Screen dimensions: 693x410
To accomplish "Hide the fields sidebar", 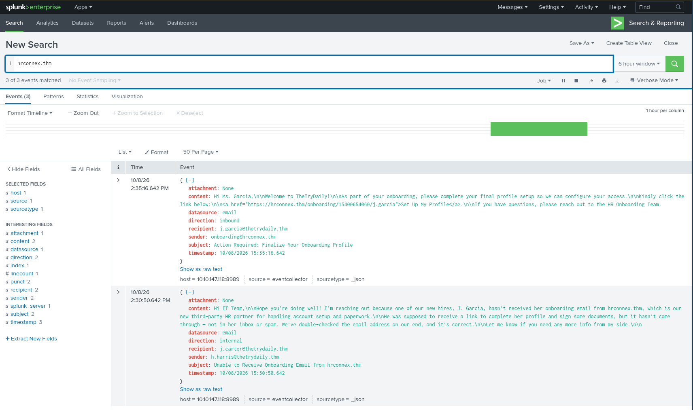I will tap(23, 169).
